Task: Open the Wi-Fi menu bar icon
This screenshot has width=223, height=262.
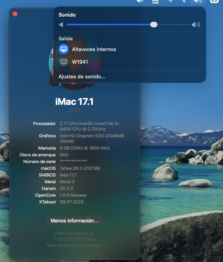Action: (x=170, y=1)
